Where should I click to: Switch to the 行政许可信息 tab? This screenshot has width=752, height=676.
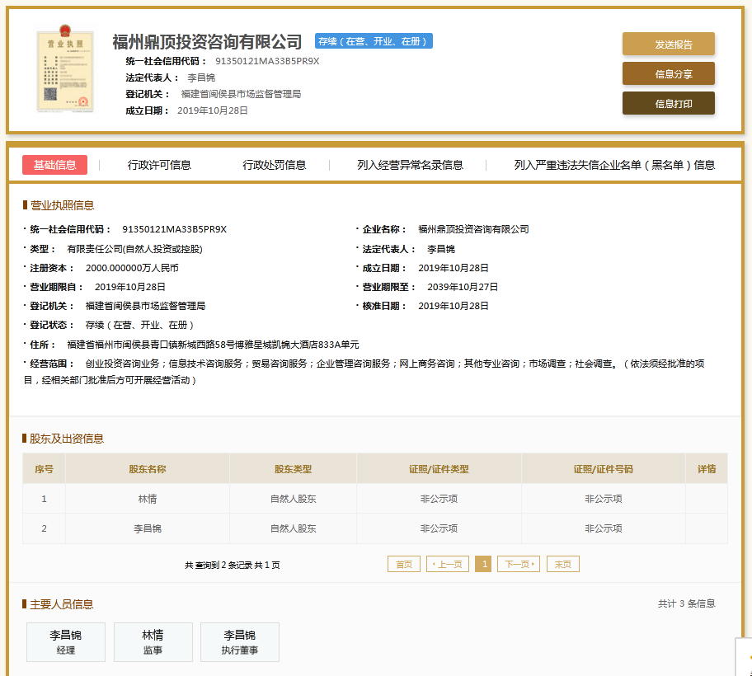[159, 165]
